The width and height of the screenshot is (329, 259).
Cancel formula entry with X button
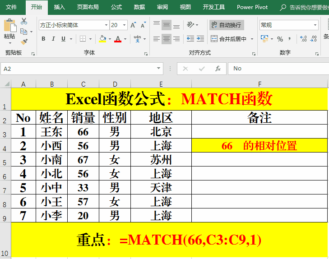tap(185, 69)
